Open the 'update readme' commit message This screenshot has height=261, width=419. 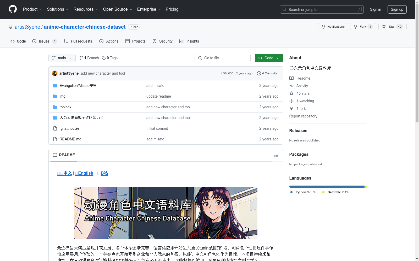159,96
